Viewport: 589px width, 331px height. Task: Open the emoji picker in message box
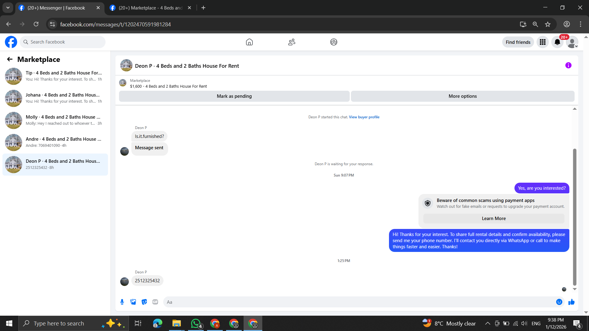tap(559, 302)
